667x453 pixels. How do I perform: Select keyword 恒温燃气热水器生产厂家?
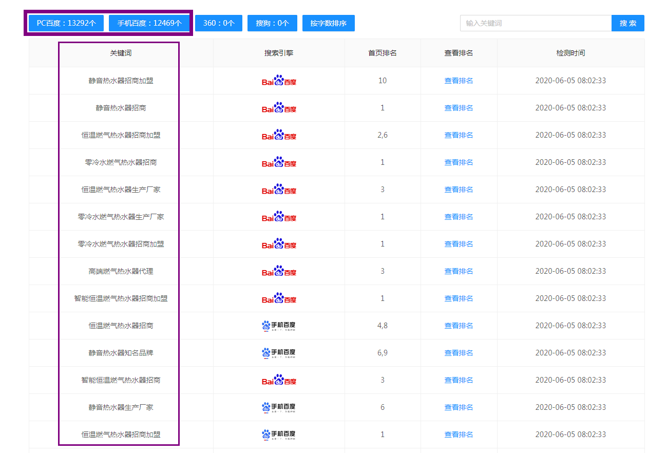click(x=121, y=190)
